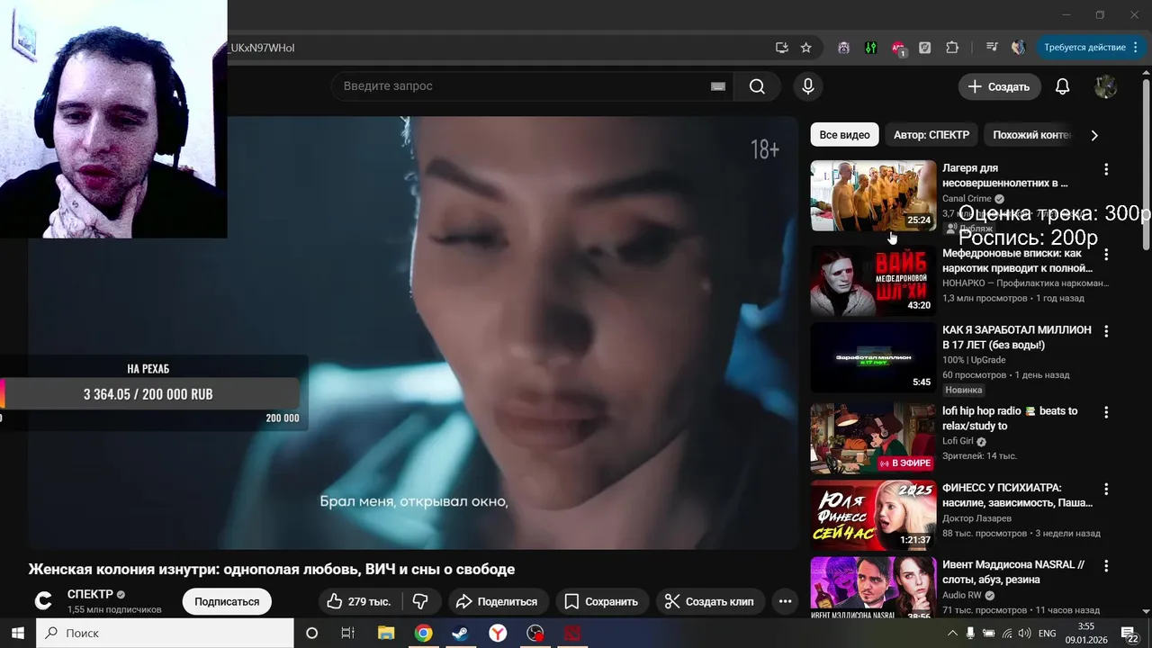1152x648 pixels.
Task: Open the media controls music-note icon
Action: coord(992,48)
